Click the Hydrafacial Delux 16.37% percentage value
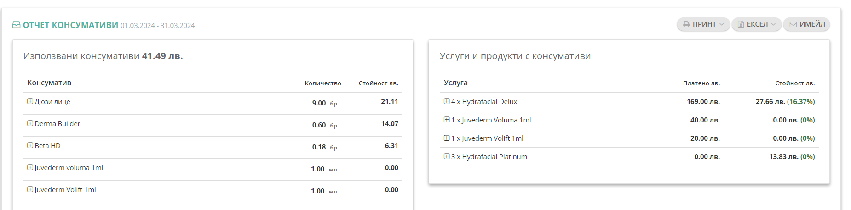This screenshot has height=210, width=851. click(801, 101)
